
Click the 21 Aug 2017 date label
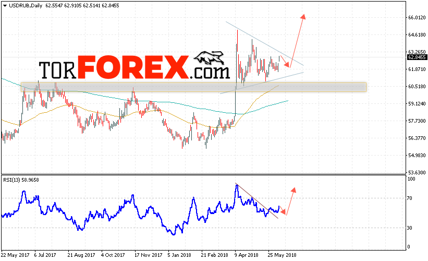(x=81, y=255)
